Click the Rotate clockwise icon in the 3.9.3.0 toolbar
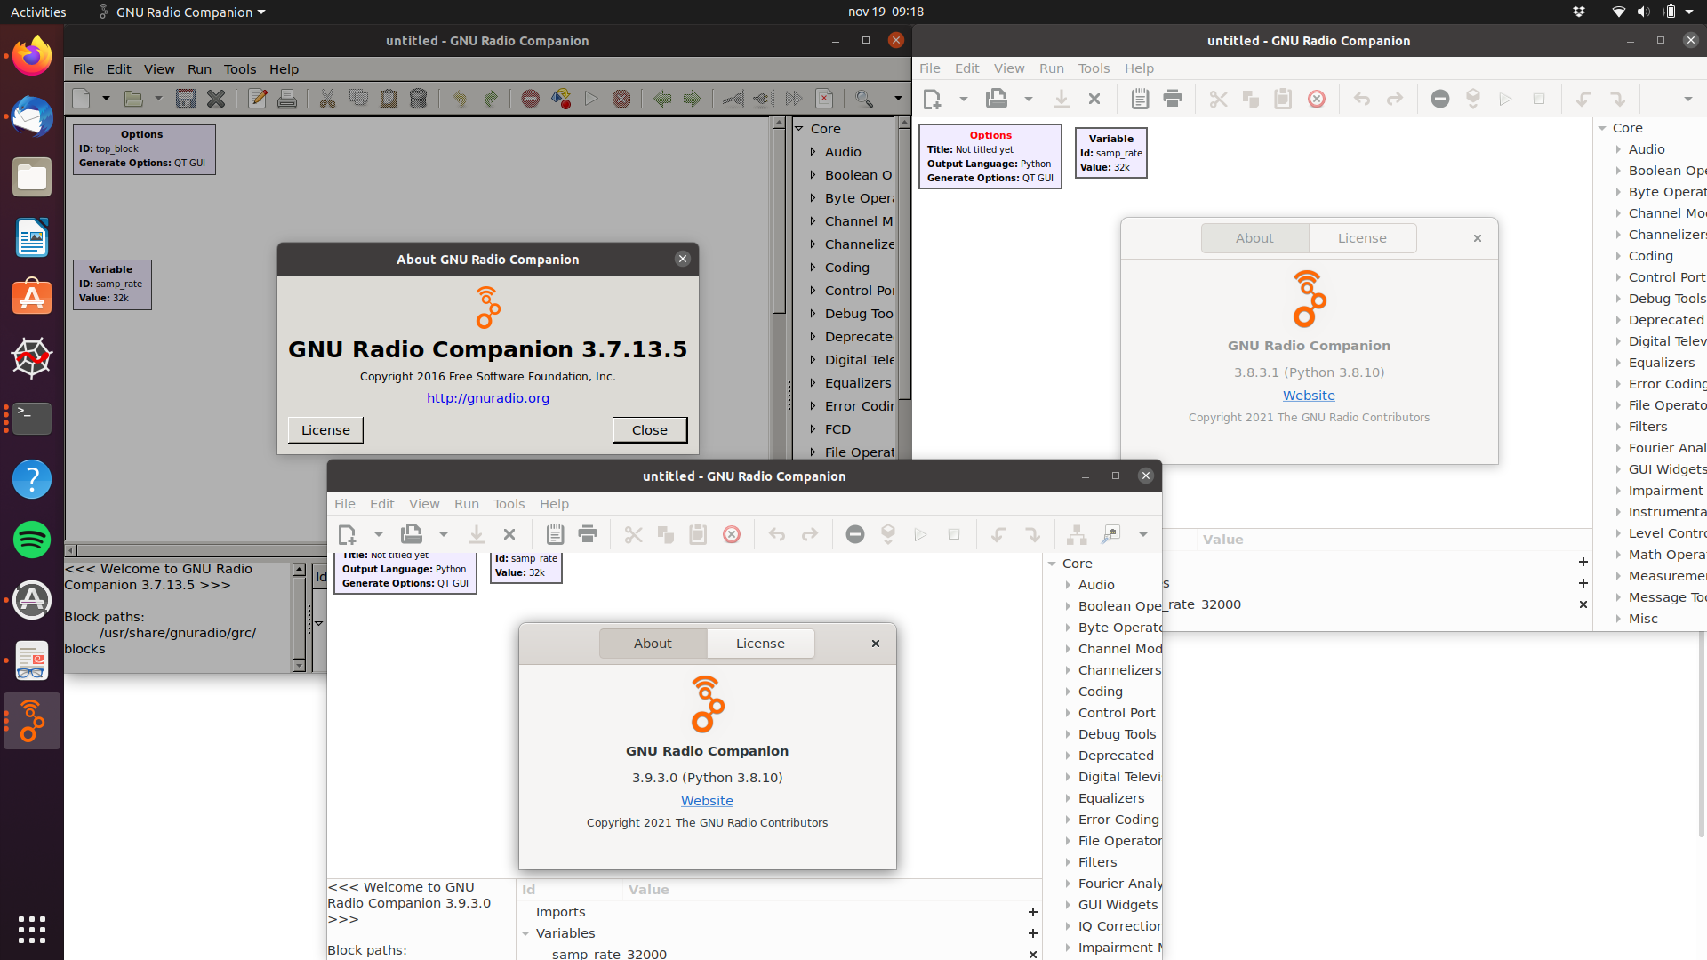Viewport: 1707px width, 960px height. point(1032,534)
